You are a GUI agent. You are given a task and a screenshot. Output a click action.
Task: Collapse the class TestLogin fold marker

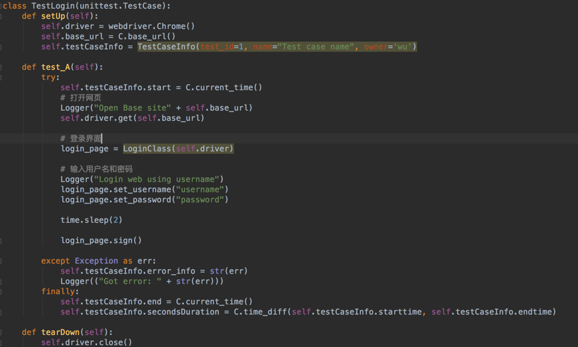tap(1, 6)
